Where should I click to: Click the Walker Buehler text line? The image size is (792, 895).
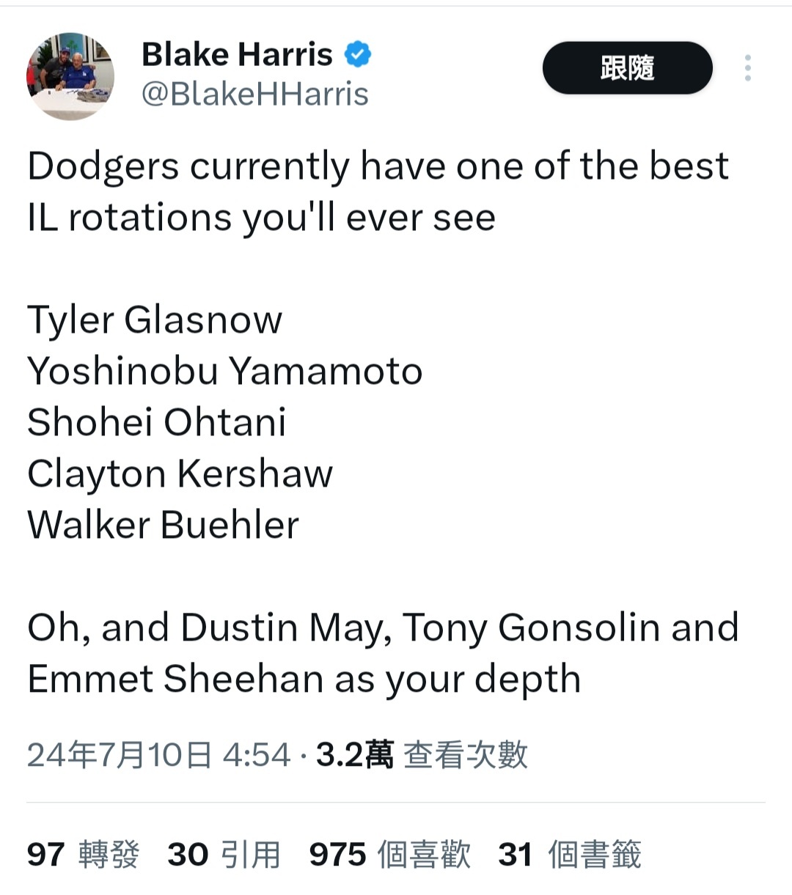163,525
